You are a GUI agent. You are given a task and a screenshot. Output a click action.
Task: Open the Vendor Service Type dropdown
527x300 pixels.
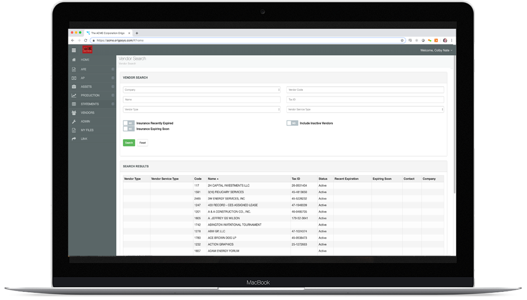pos(365,109)
